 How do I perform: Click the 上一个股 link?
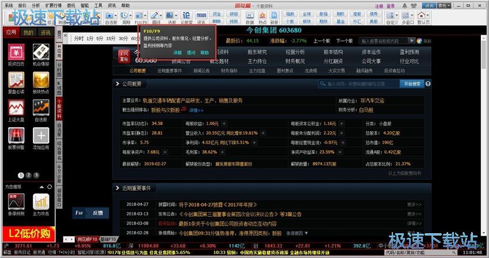(322, 41)
